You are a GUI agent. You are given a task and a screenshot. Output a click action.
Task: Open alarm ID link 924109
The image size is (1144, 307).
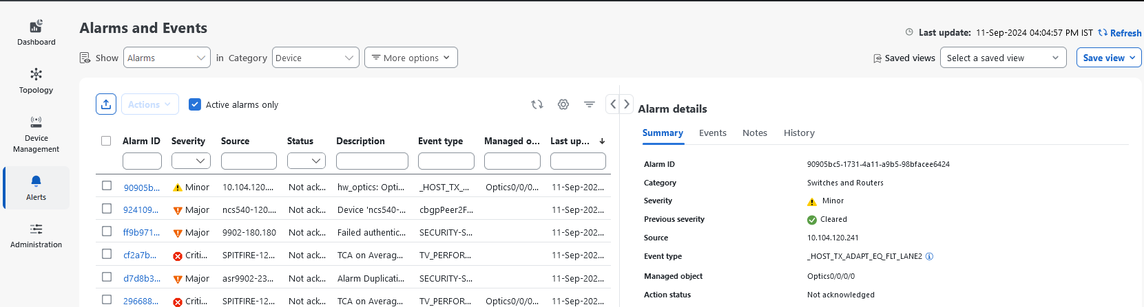point(141,210)
